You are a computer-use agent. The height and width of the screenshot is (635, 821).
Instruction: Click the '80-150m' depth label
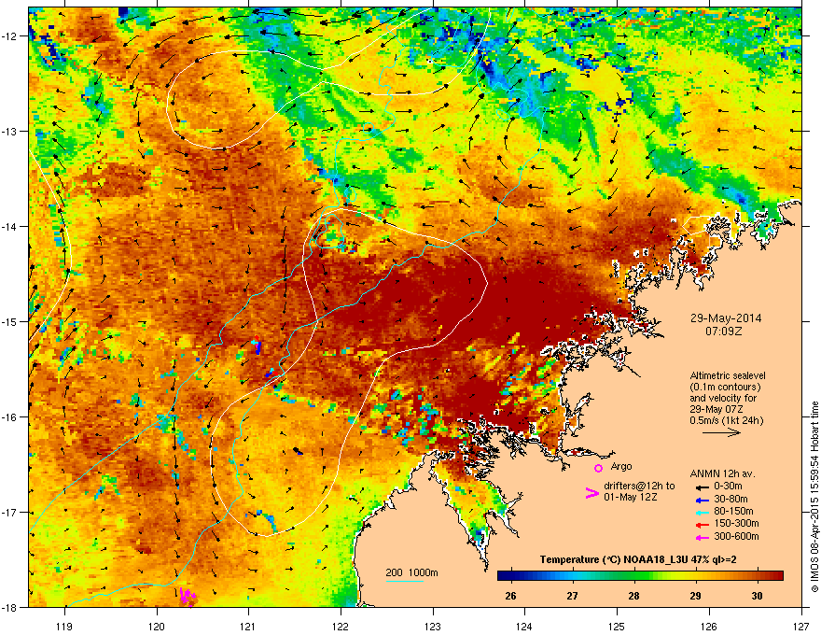pos(733,511)
